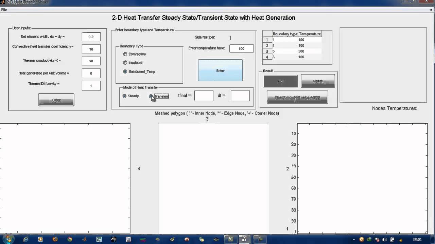Click the Thermal Diffusivity input box
The width and height of the screenshot is (435, 244).
point(91,86)
